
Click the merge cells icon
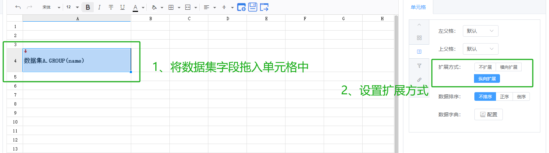pos(188,7)
